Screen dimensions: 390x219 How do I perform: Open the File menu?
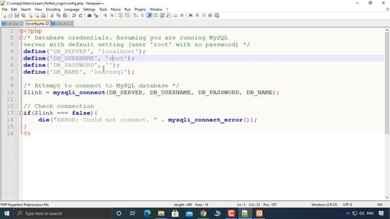[x=4, y=9]
